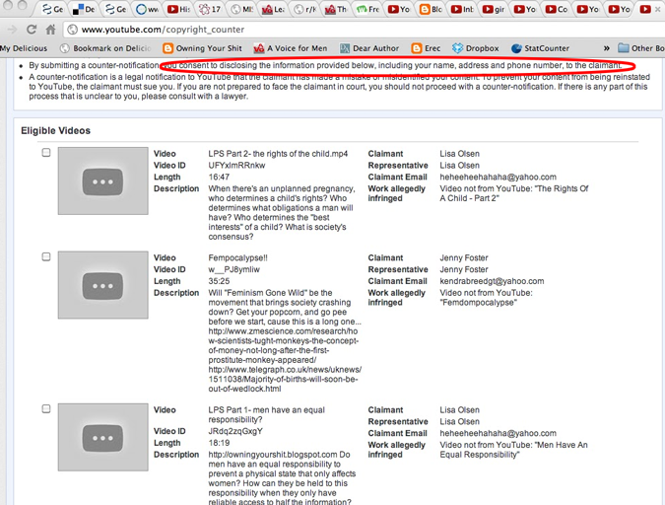Click video ID 'UFYxlmRRnkw'
Screen dimensions: 665x505
pyautogui.click(x=236, y=166)
